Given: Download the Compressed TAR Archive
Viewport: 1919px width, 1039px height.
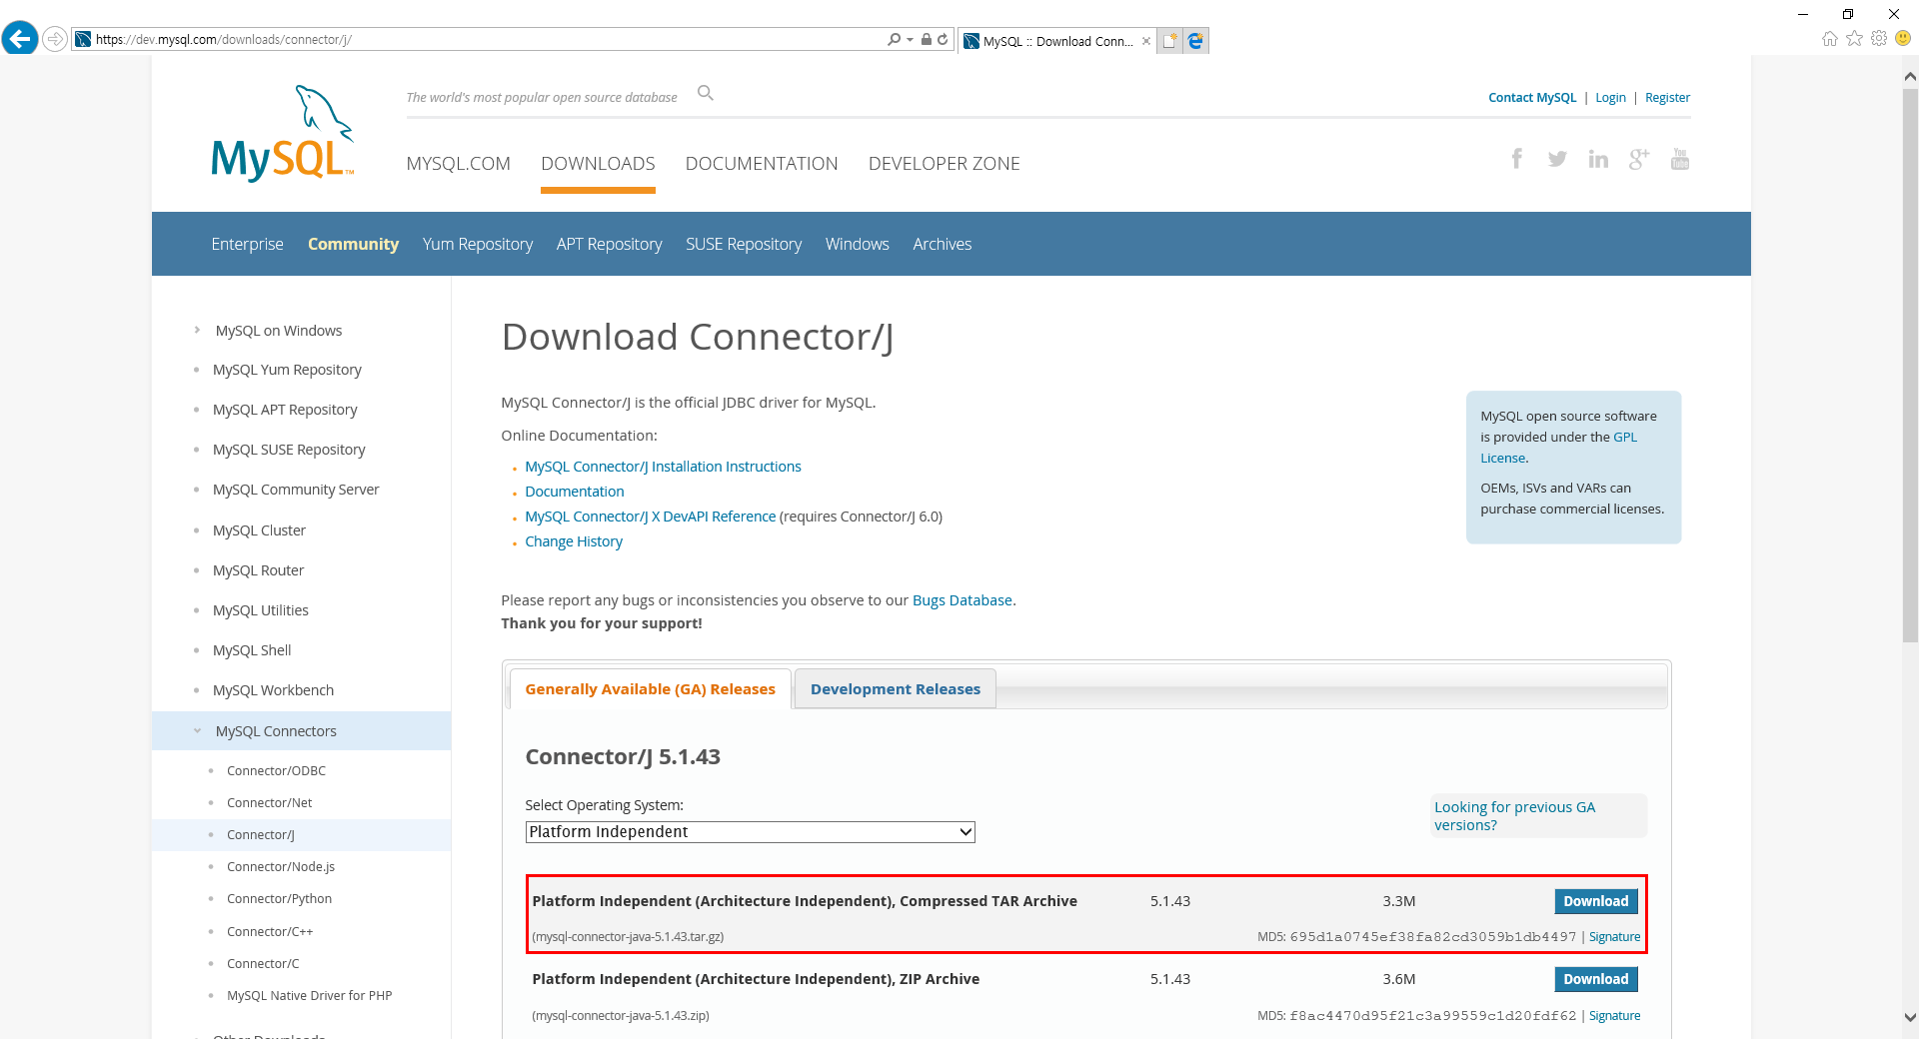Looking at the screenshot, I should coord(1596,901).
